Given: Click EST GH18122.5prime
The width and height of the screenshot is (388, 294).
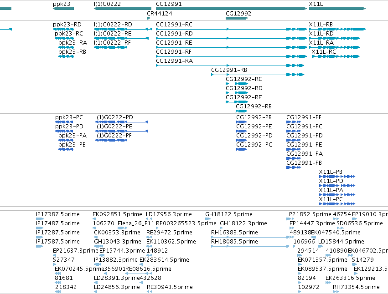Looking at the screenshot, I should pos(208,219).
